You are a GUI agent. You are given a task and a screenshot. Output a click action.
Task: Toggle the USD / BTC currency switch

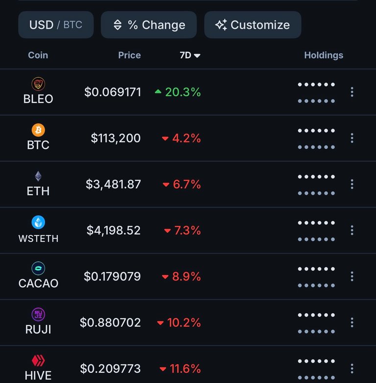tap(56, 24)
